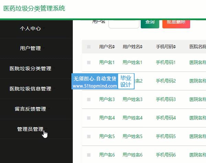Check the row checkbox for 用户名1
The height and width of the screenshot is (163, 206).
pyautogui.click(x=89, y=62)
